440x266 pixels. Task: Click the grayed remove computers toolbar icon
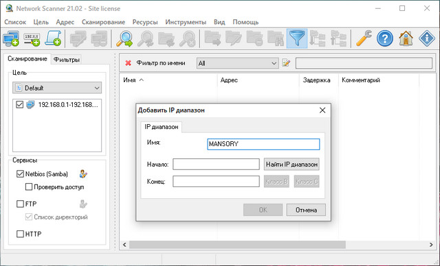pyautogui.click(x=99, y=38)
